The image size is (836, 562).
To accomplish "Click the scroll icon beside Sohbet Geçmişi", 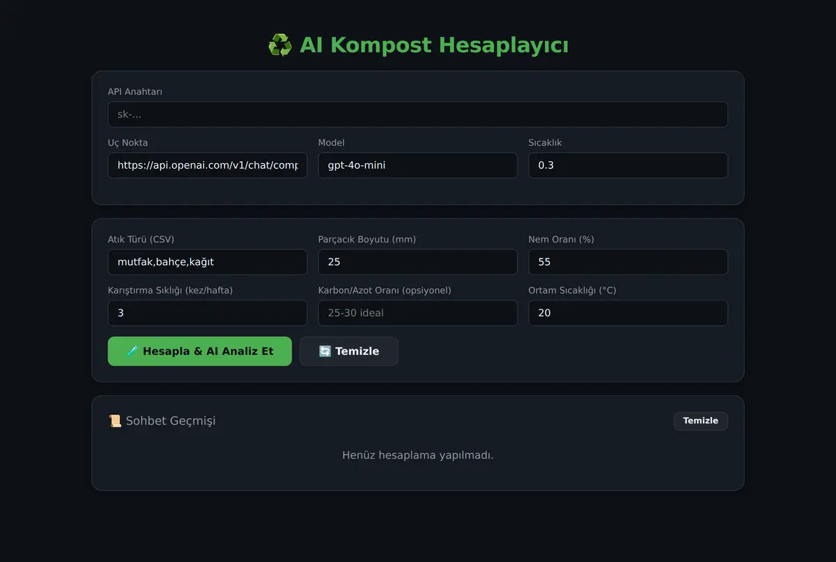I will coord(115,421).
